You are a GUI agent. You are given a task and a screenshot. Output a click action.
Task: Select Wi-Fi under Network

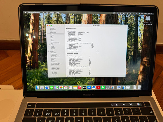(52, 50)
